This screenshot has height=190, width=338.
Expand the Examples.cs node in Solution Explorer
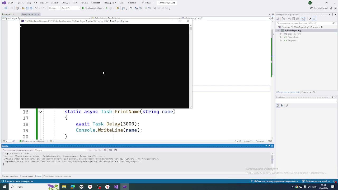(x=281, y=37)
